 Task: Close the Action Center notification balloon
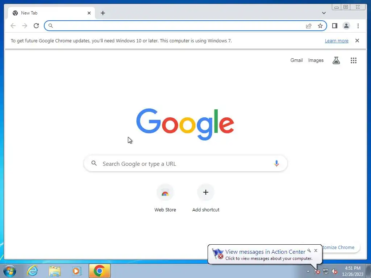(316, 250)
